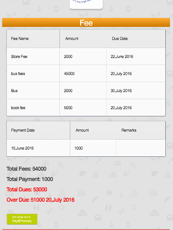The width and height of the screenshot is (173, 230).
Task: Click the school logo at top
Action: (x=86, y=4)
